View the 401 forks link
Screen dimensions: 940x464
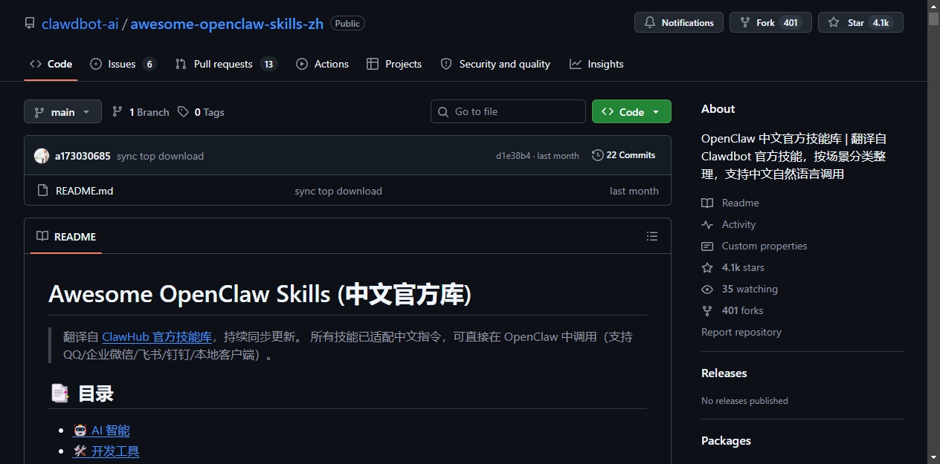pos(733,310)
